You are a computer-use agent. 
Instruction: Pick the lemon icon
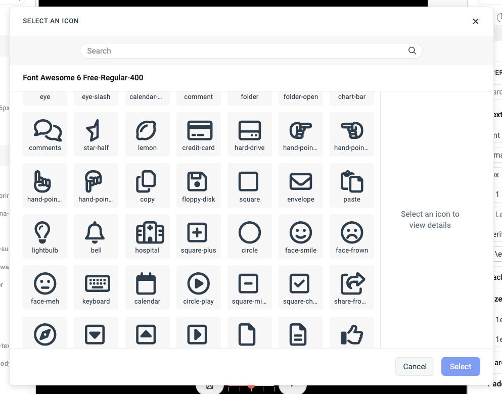[147, 134]
